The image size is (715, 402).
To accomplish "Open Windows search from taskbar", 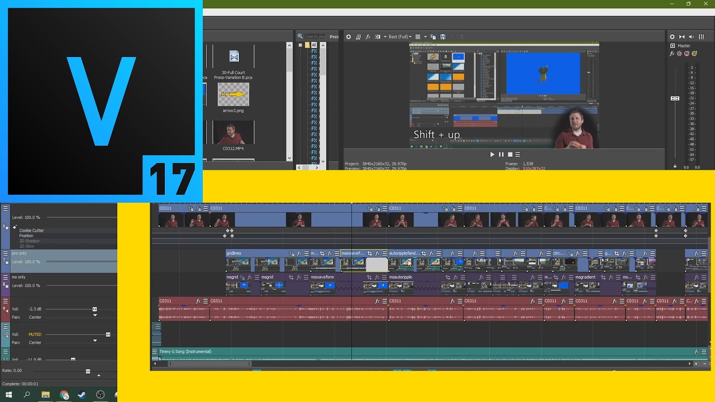I will pos(27,395).
